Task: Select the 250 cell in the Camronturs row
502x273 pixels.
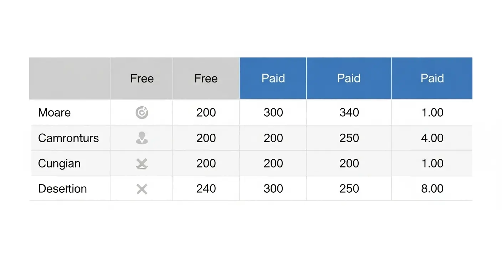Action: pyautogui.click(x=349, y=138)
